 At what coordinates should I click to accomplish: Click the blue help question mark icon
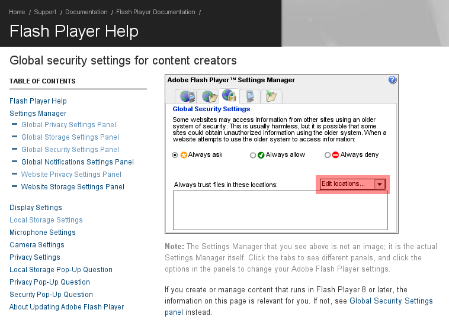(x=392, y=80)
